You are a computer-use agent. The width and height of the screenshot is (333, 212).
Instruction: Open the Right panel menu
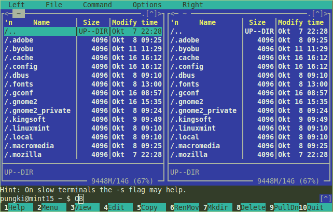pyautogui.click(x=192, y=5)
